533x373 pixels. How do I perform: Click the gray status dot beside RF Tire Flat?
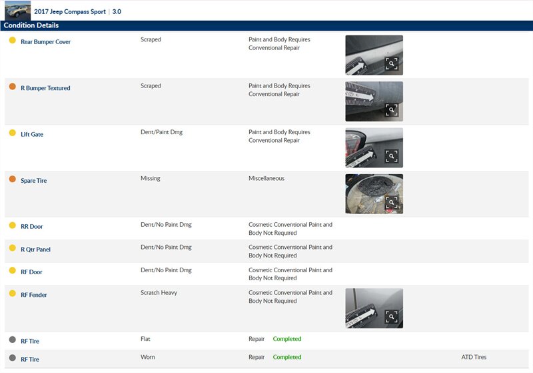[x=12, y=340]
